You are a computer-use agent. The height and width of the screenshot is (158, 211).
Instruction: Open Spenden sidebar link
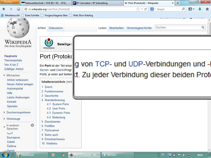(x=12, y=106)
